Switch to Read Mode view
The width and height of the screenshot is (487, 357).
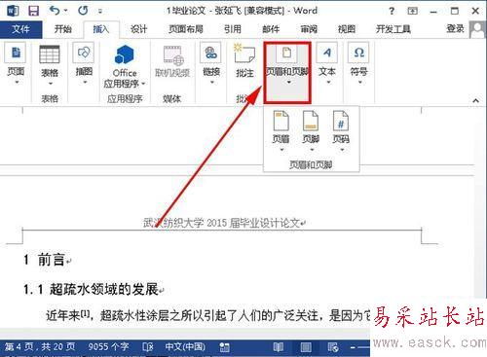click(278, 347)
